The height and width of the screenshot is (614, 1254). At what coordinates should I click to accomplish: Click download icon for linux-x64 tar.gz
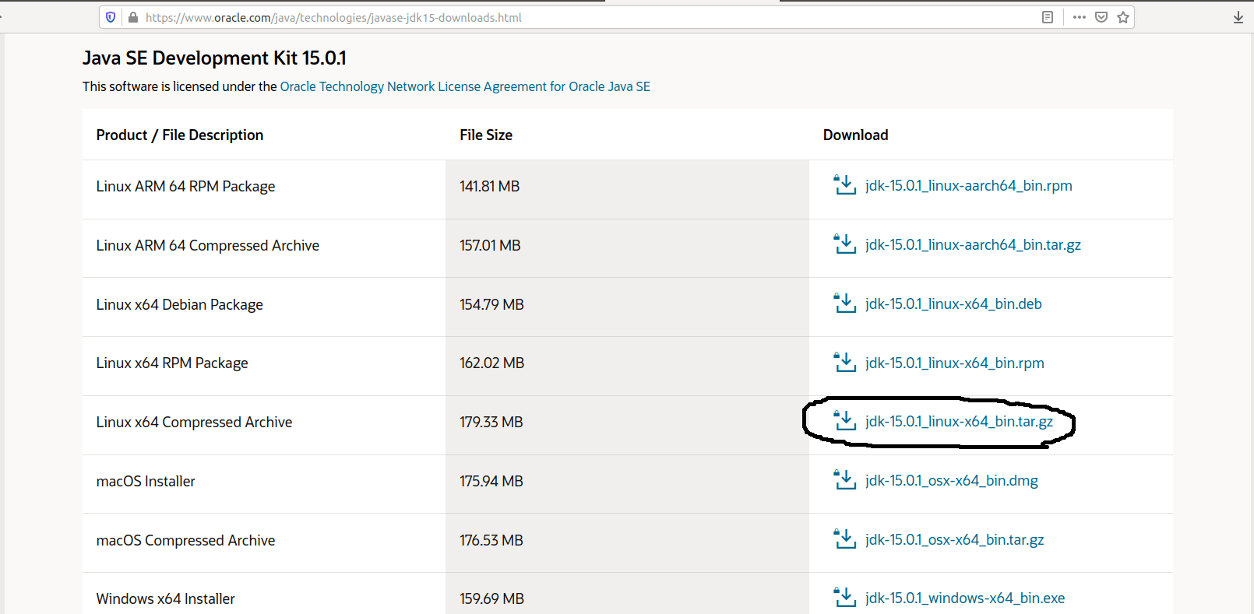[845, 421]
